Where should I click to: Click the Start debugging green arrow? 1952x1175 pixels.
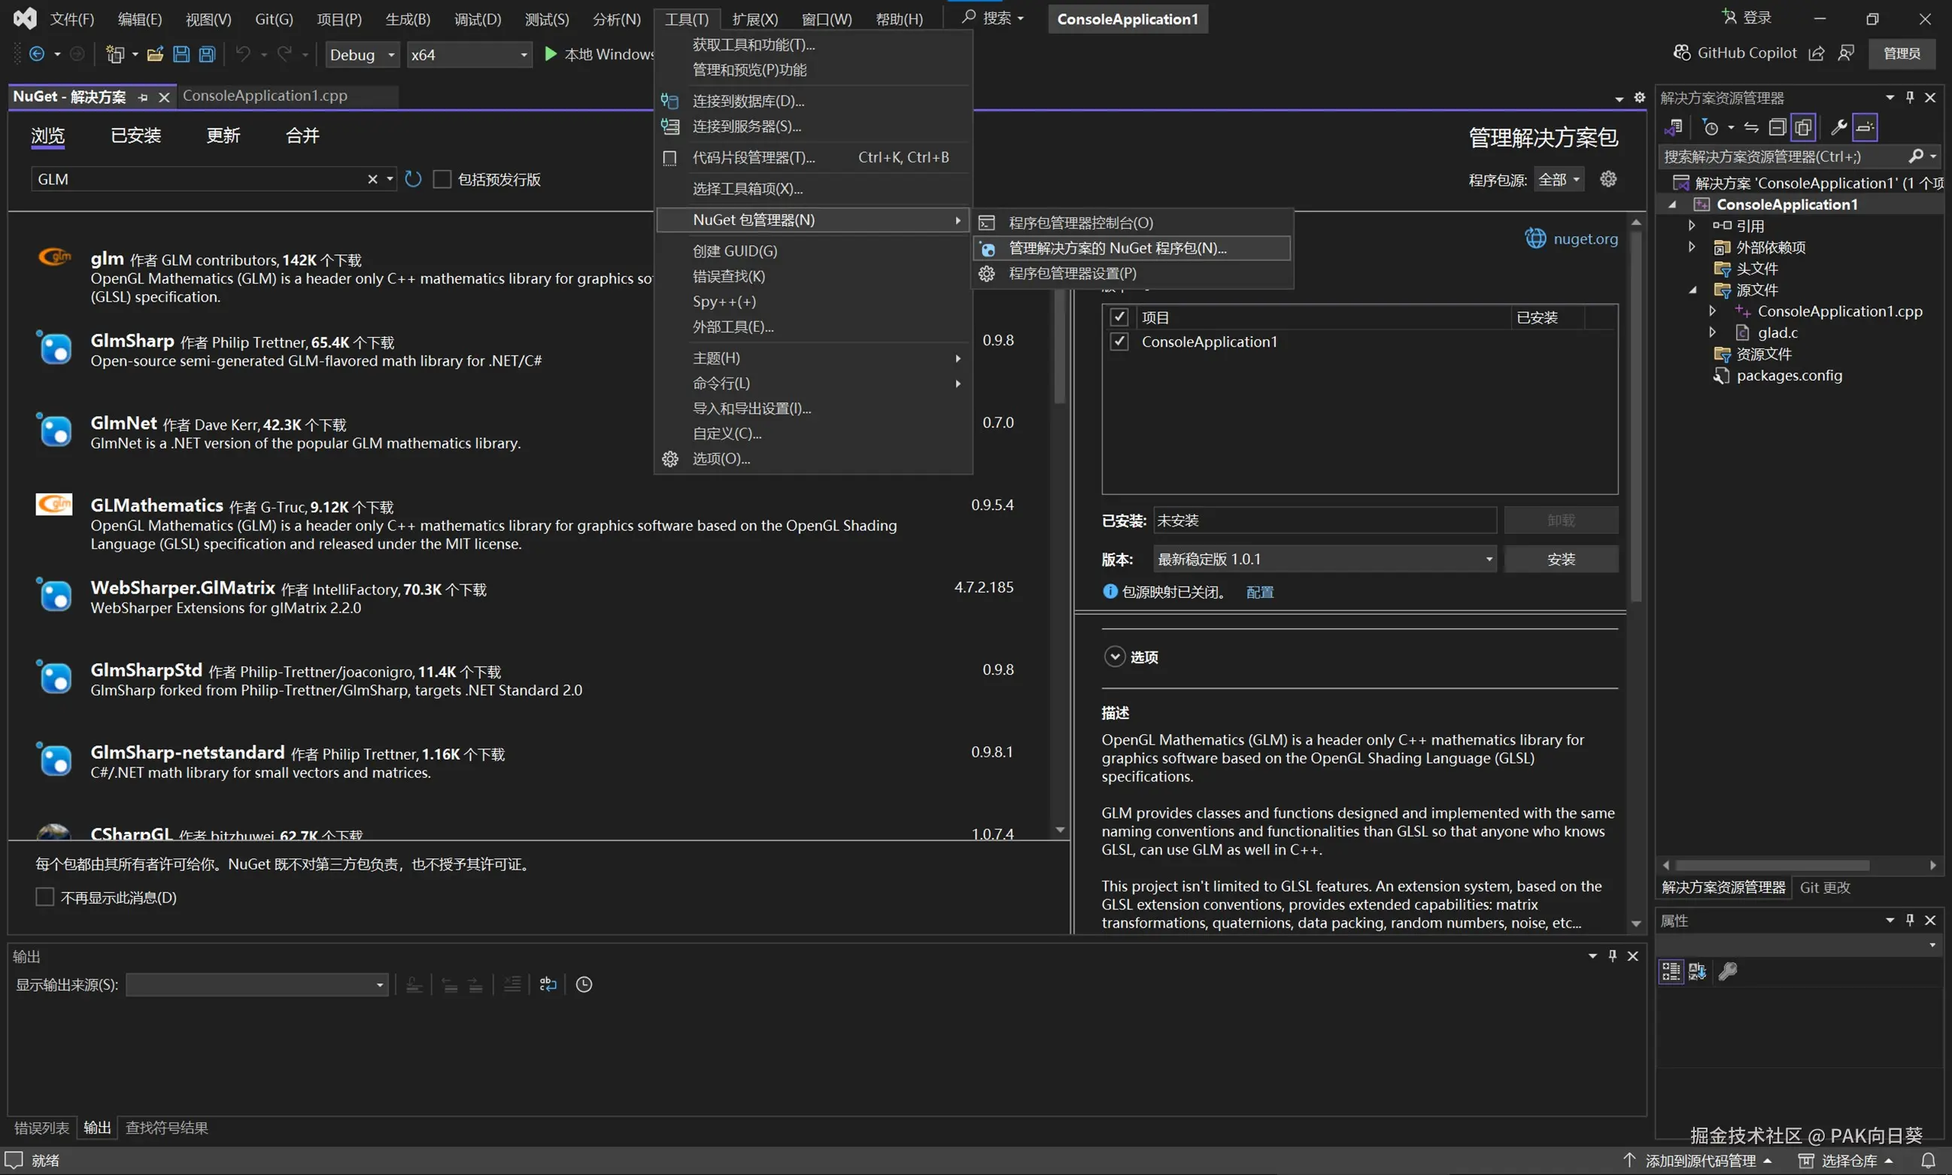(x=551, y=54)
